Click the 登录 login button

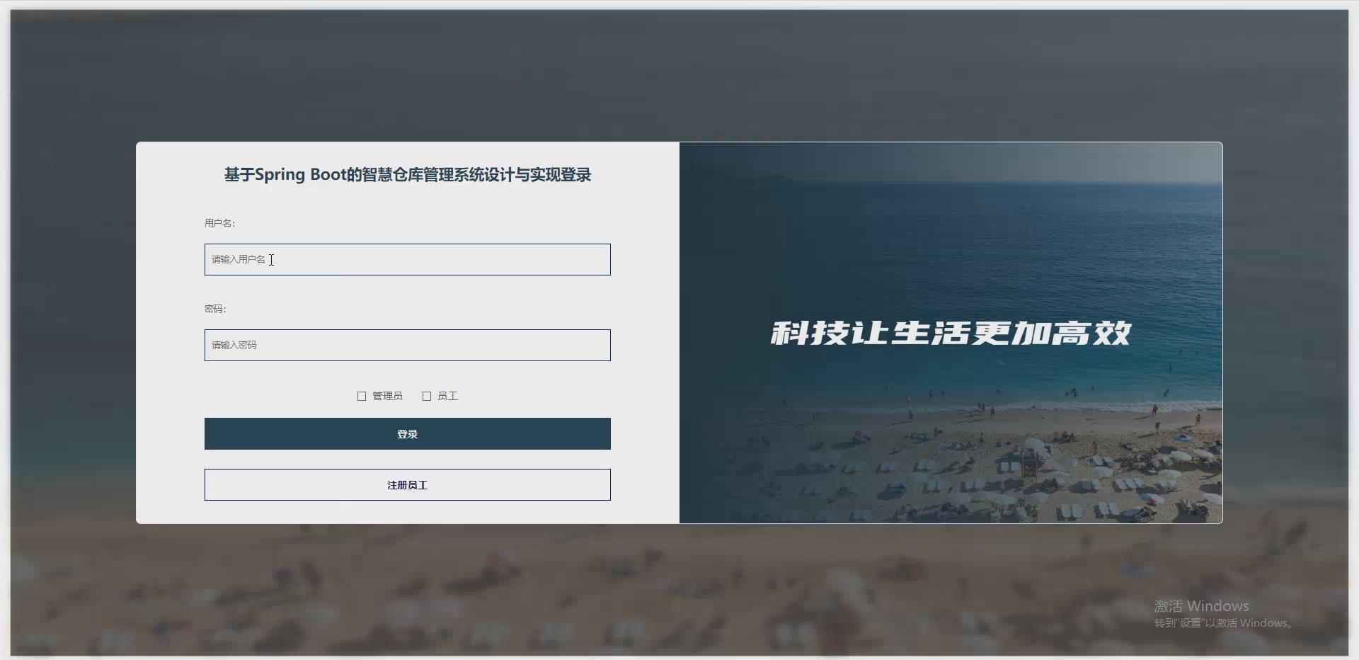click(407, 433)
